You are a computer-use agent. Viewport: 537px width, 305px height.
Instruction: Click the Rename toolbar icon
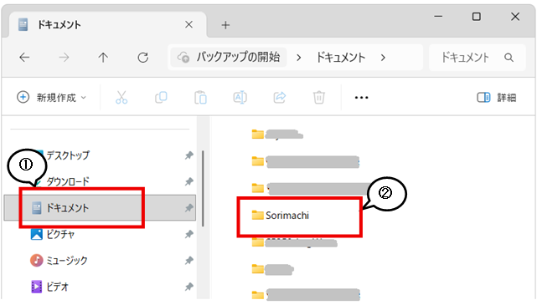click(240, 97)
